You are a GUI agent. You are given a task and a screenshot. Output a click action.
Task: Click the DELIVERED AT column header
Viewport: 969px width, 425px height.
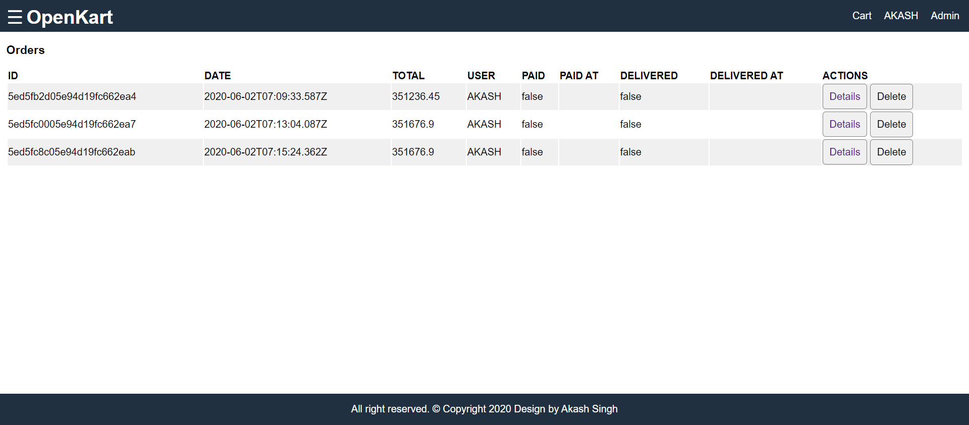pyautogui.click(x=746, y=76)
